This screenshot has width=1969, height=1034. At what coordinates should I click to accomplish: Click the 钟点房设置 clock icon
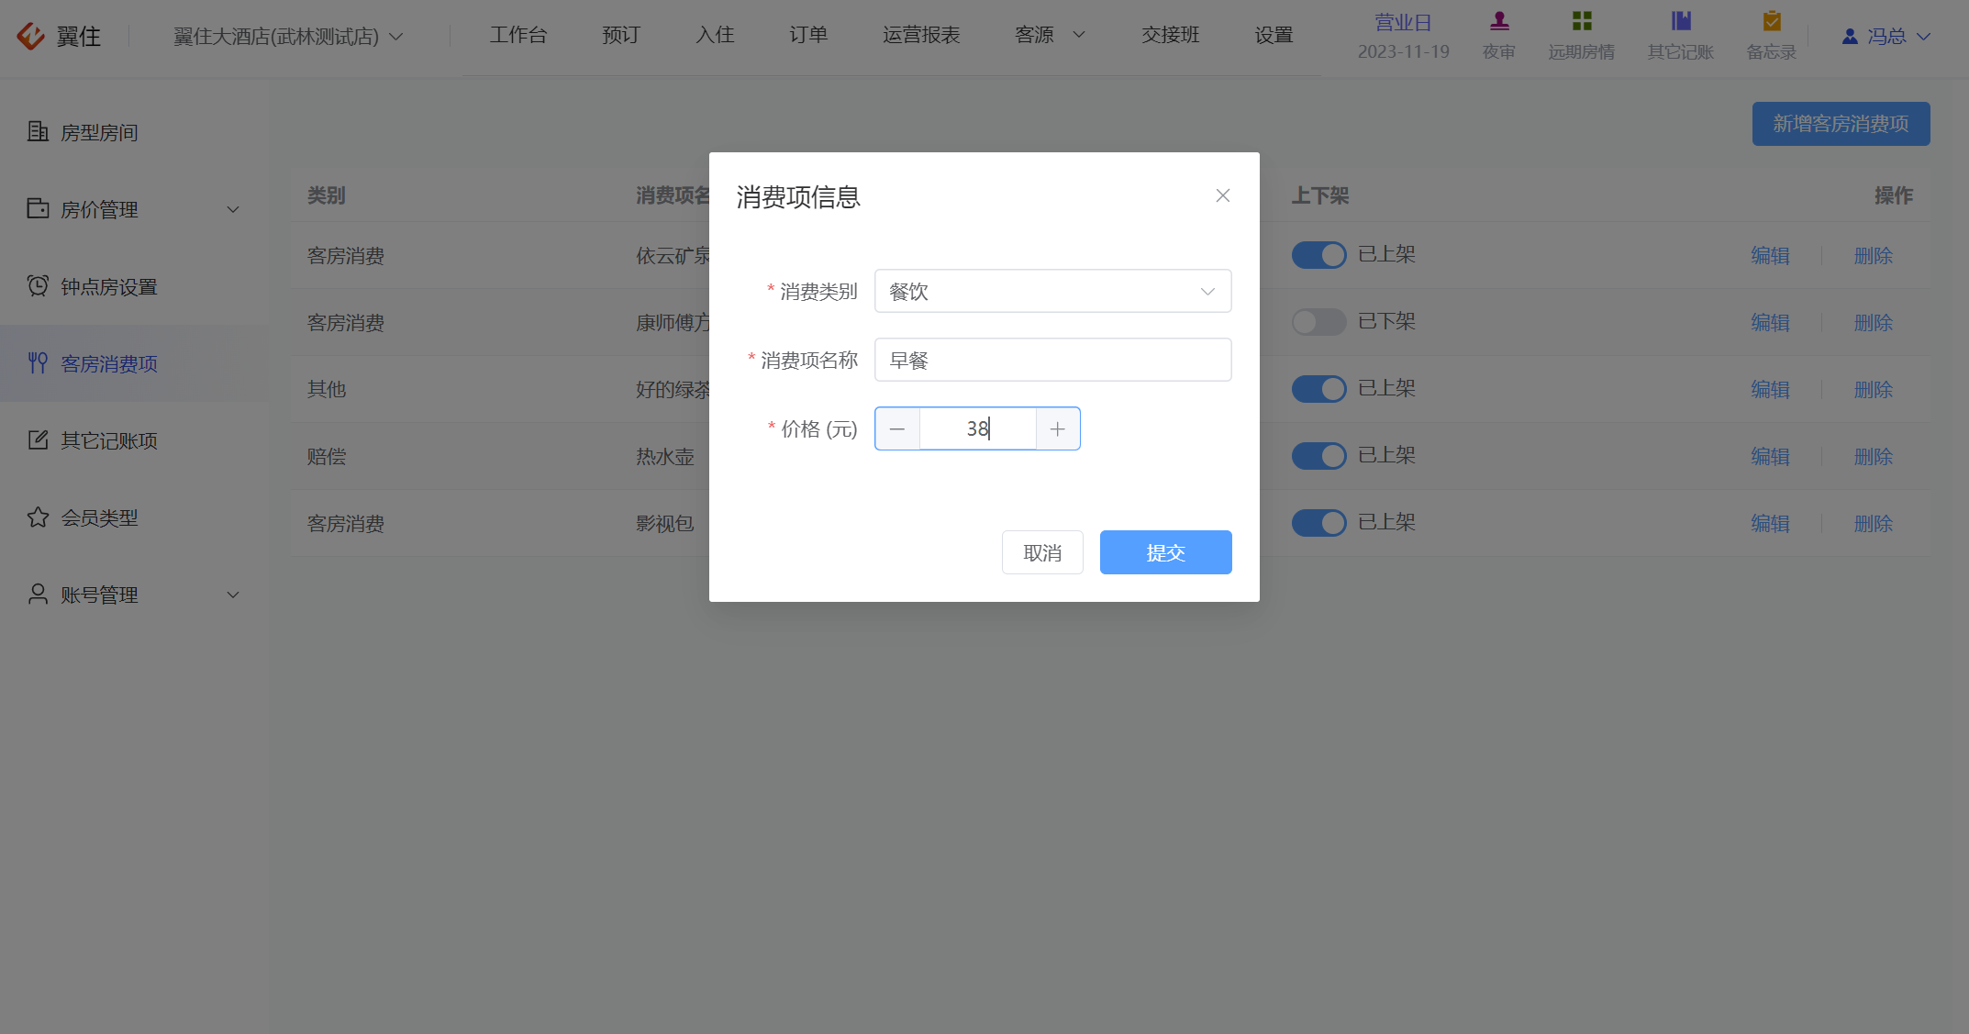[x=38, y=285]
